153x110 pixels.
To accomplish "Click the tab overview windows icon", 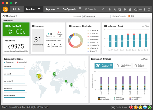I will [149, 3].
